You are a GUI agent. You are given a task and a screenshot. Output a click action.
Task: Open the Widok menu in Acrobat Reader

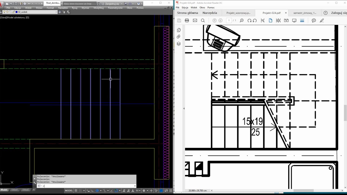(194, 8)
